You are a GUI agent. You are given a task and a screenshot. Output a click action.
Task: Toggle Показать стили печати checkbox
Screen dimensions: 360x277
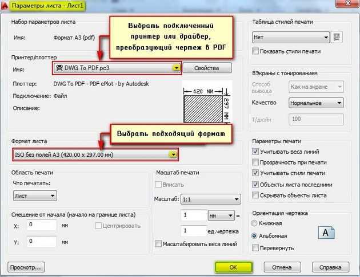(255, 51)
